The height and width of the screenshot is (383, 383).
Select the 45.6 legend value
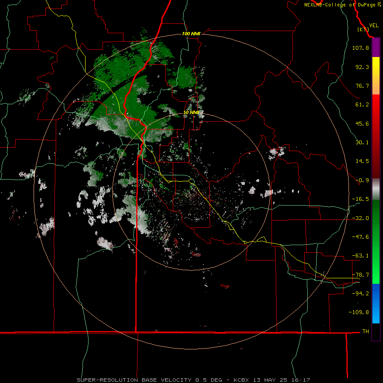[x=362, y=123]
